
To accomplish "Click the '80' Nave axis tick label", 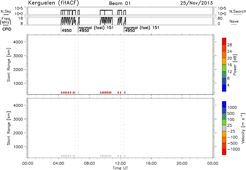I will click(x=220, y=18).
